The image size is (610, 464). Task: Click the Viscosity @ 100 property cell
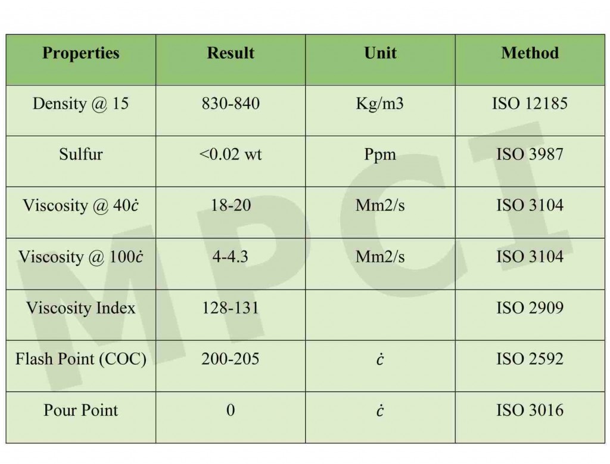pos(81,257)
